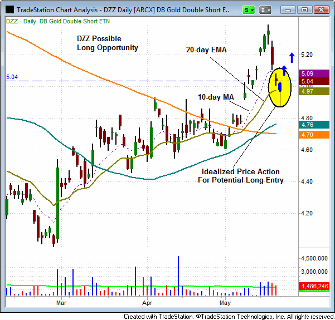Image resolution: width=335 pixels, height=320 pixels.
Task: Select the '20-day EMA' text annotation
Action: click(206, 50)
